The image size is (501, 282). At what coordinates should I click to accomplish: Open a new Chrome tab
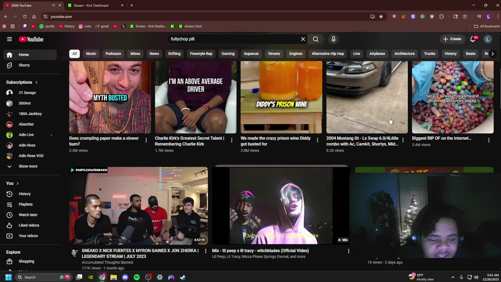click(x=132, y=5)
